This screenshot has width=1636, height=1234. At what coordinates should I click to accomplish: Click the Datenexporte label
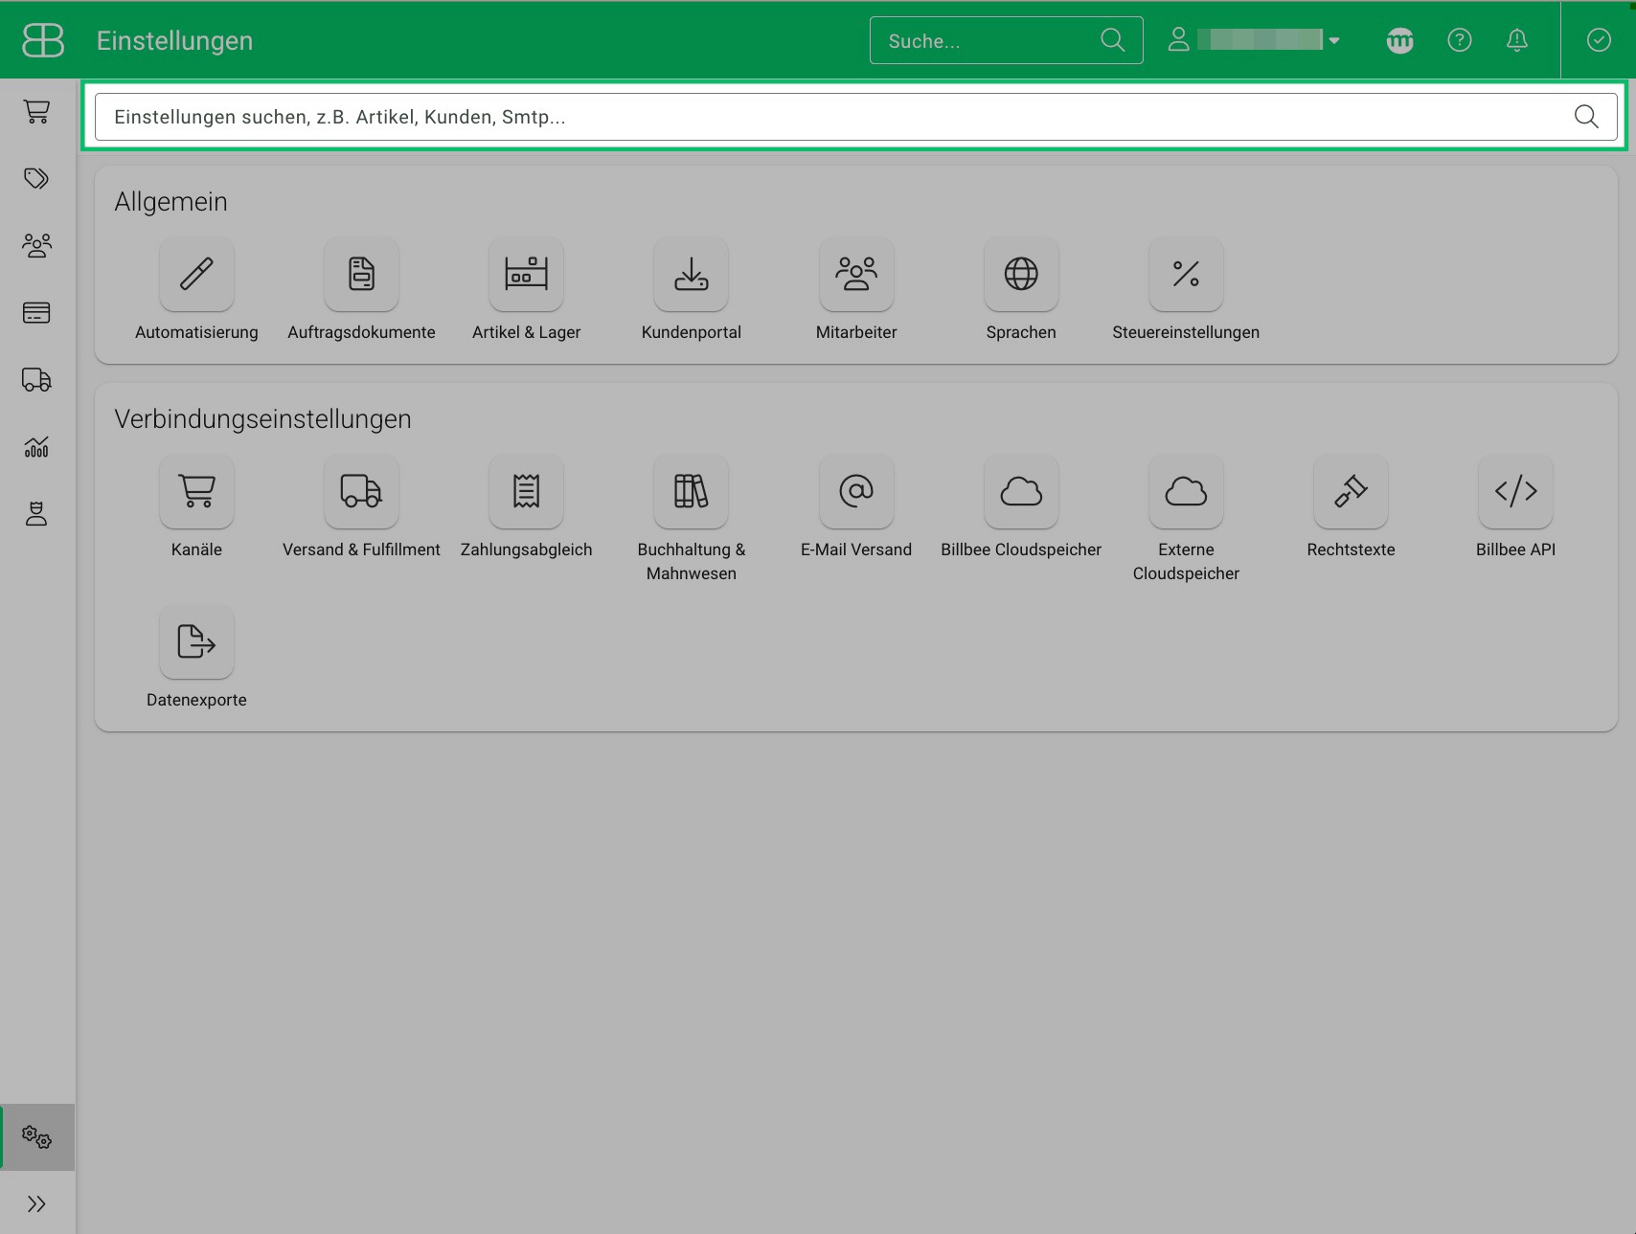pyautogui.click(x=196, y=700)
